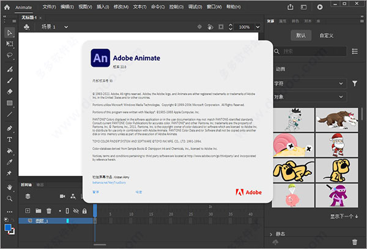Screen dimensions: 367x249
Task: Click the stroke color swatch with red slash
Action: click(12, 231)
